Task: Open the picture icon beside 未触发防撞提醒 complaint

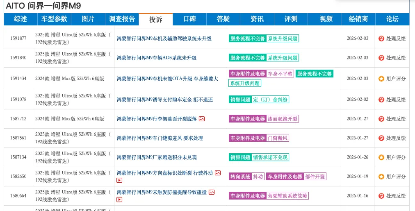Action: point(212,192)
